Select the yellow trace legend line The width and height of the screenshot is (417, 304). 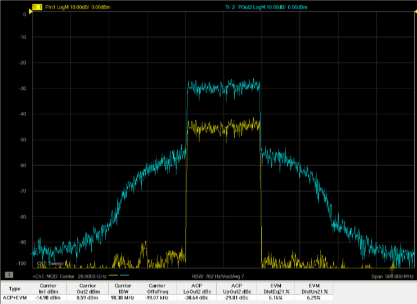114,275
